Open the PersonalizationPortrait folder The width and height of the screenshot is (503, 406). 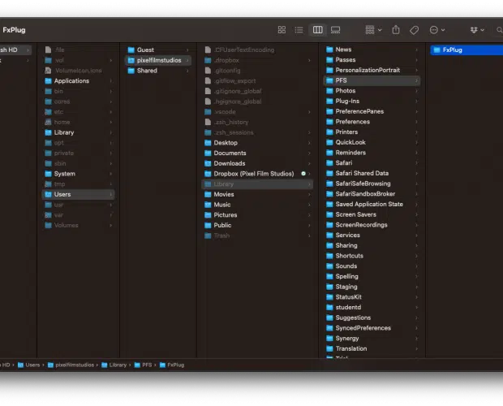(372, 70)
